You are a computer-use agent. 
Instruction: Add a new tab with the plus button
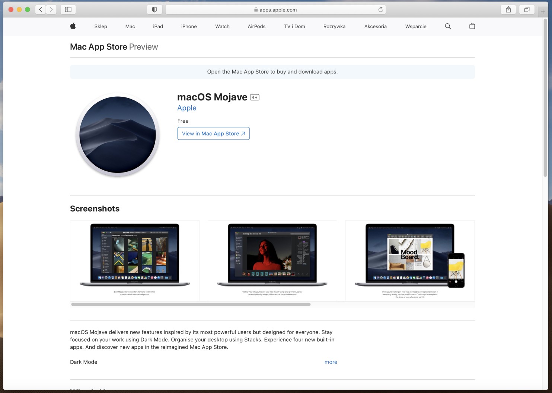[x=543, y=12]
